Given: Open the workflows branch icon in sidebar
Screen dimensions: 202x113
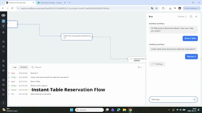Looking at the screenshot, I should pyautogui.click(x=4, y=26).
